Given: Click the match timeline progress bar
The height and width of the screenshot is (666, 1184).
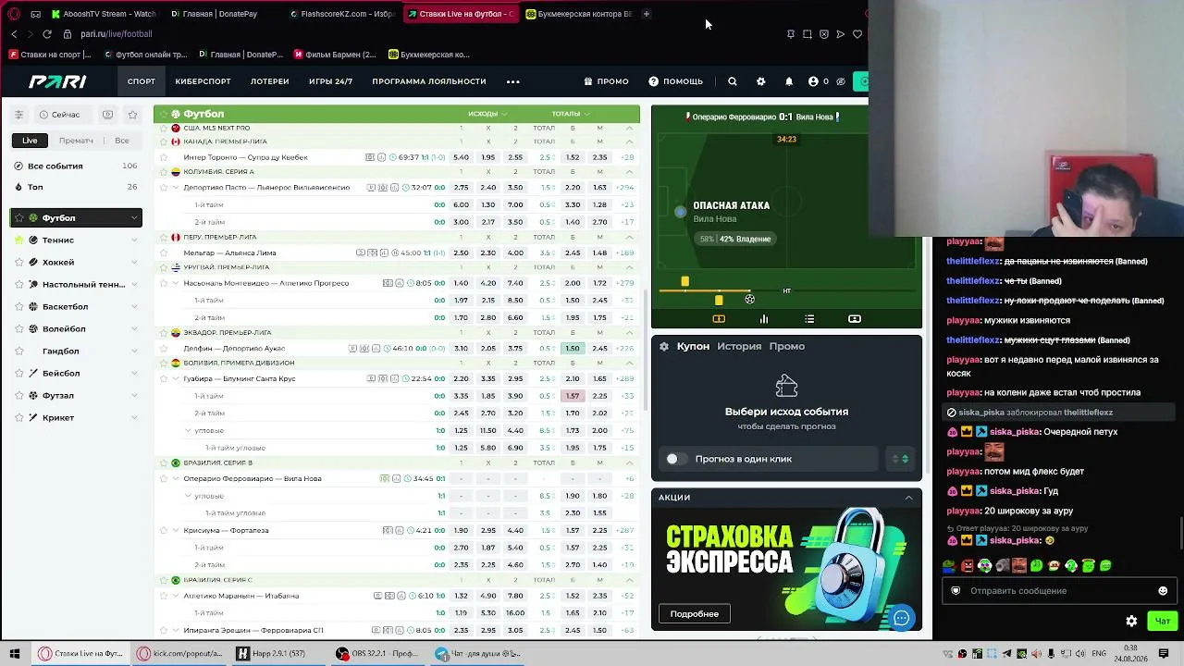Looking at the screenshot, I should coord(786,290).
